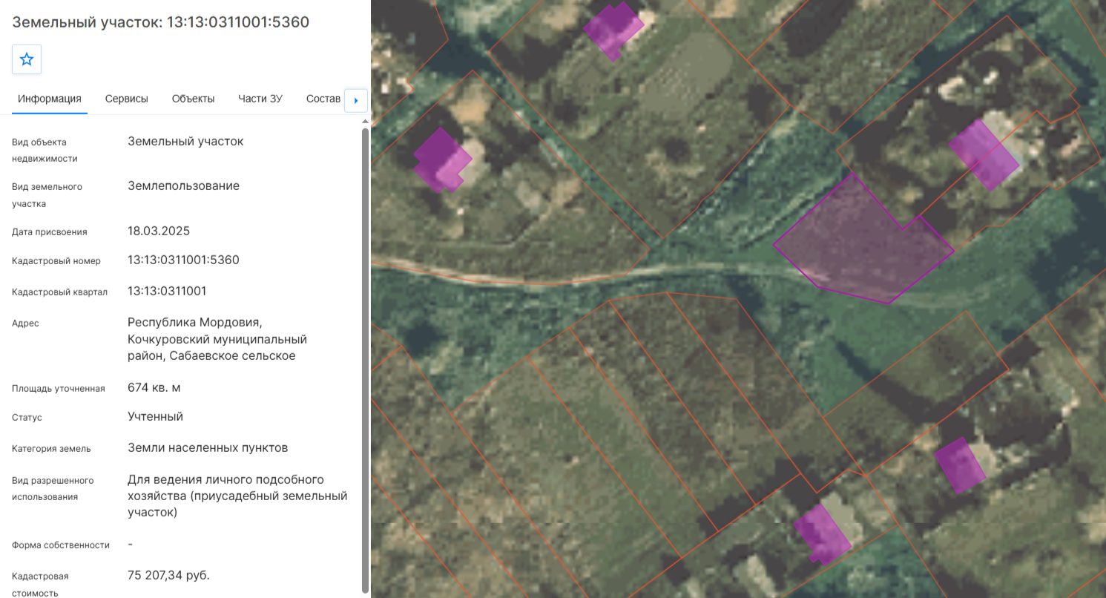
Task: Show more tabs with the right arrow
Action: coord(356,100)
